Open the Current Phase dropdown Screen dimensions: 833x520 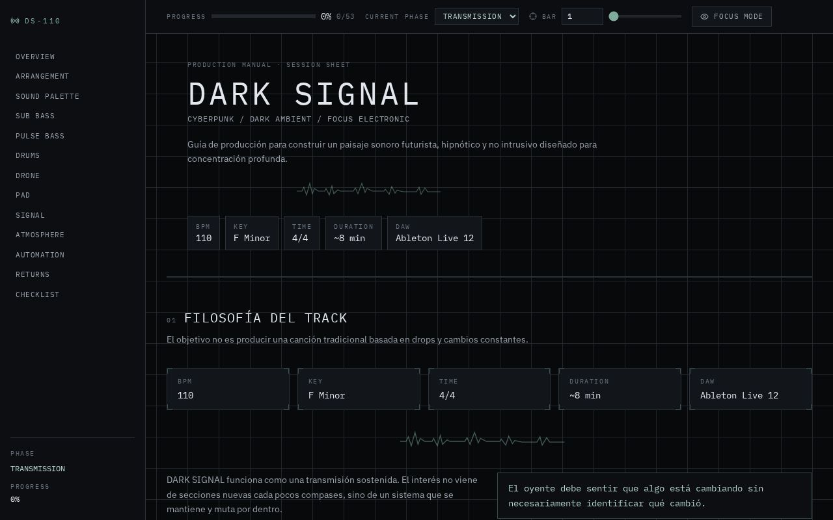476,16
